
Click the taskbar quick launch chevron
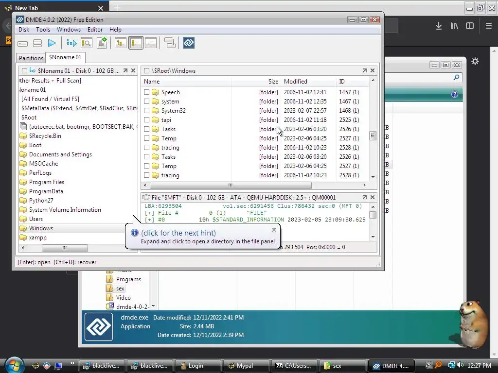click(x=72, y=363)
